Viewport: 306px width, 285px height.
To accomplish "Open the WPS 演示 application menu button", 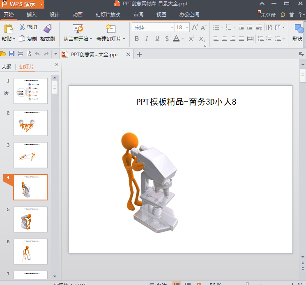I will (x=22, y=4).
